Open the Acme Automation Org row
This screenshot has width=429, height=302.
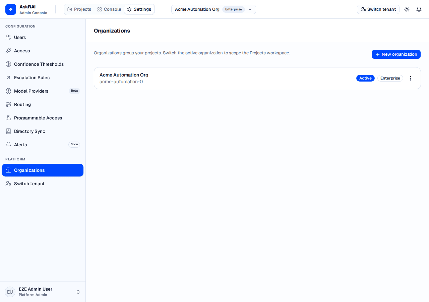click(257, 78)
